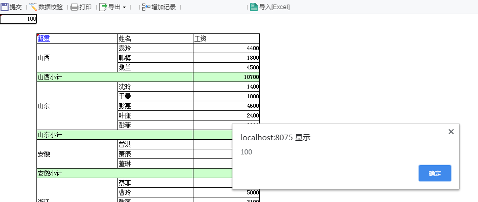Click the 提交 toolbar label
Viewport: 478px width, 202px height.
pos(16,7)
